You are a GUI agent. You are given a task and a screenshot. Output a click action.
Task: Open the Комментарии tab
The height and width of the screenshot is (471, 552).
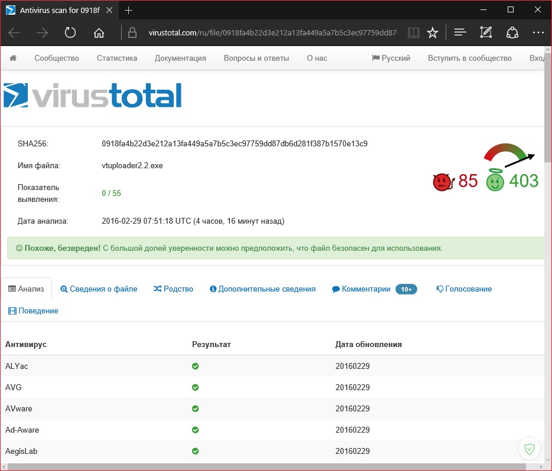(361, 289)
